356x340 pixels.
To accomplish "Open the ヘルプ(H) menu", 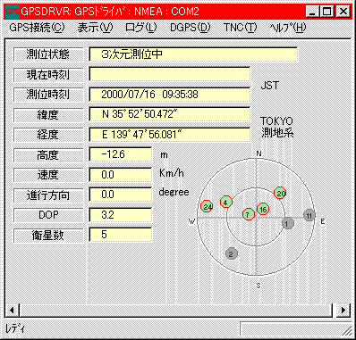I will (x=287, y=28).
